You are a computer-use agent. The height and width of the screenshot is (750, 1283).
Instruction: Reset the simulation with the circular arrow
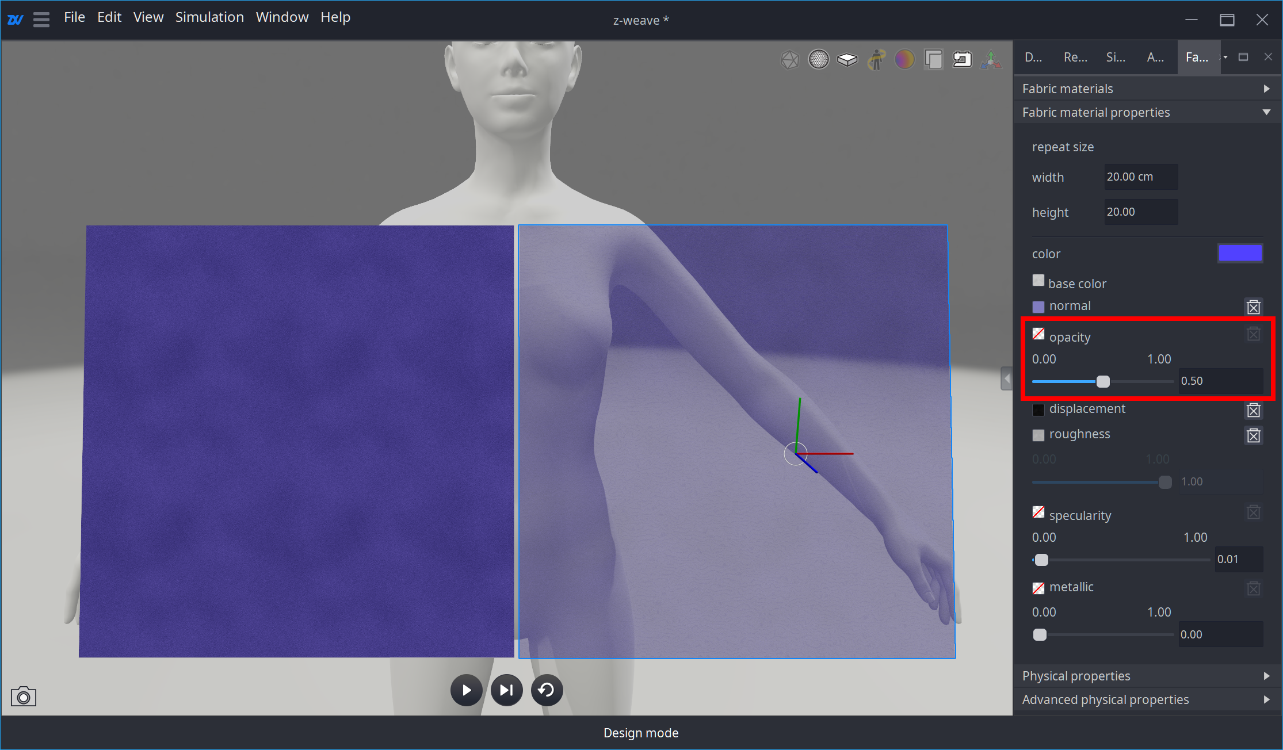coord(547,690)
